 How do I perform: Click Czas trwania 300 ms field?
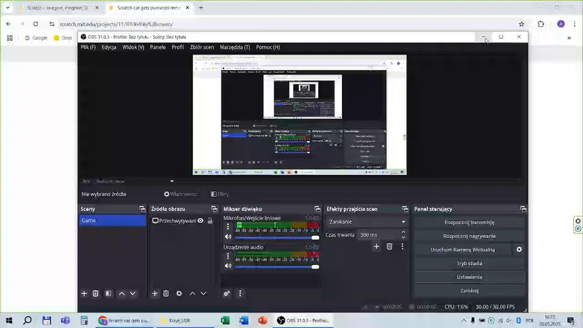(x=378, y=235)
